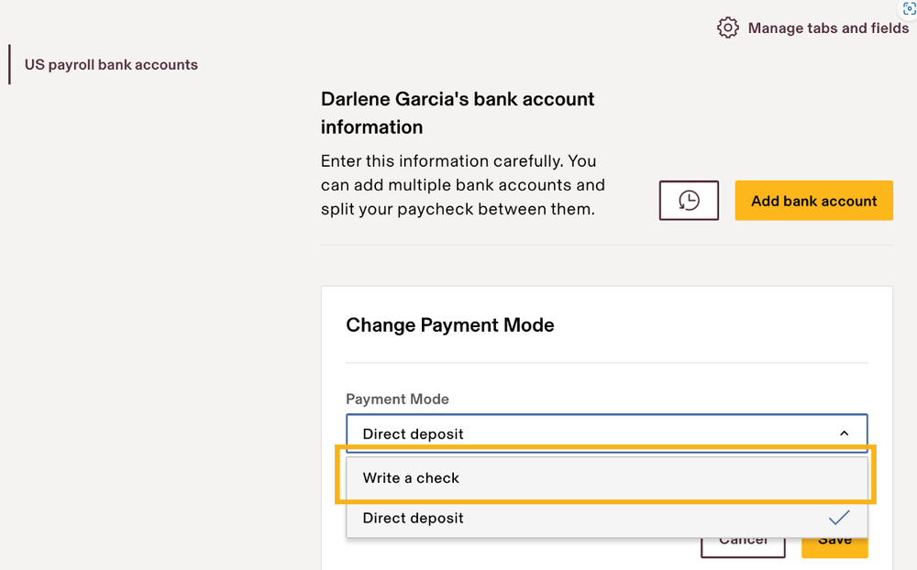Click the selection bar left of US payroll
The width and height of the screenshot is (917, 570).
[x=9, y=65]
